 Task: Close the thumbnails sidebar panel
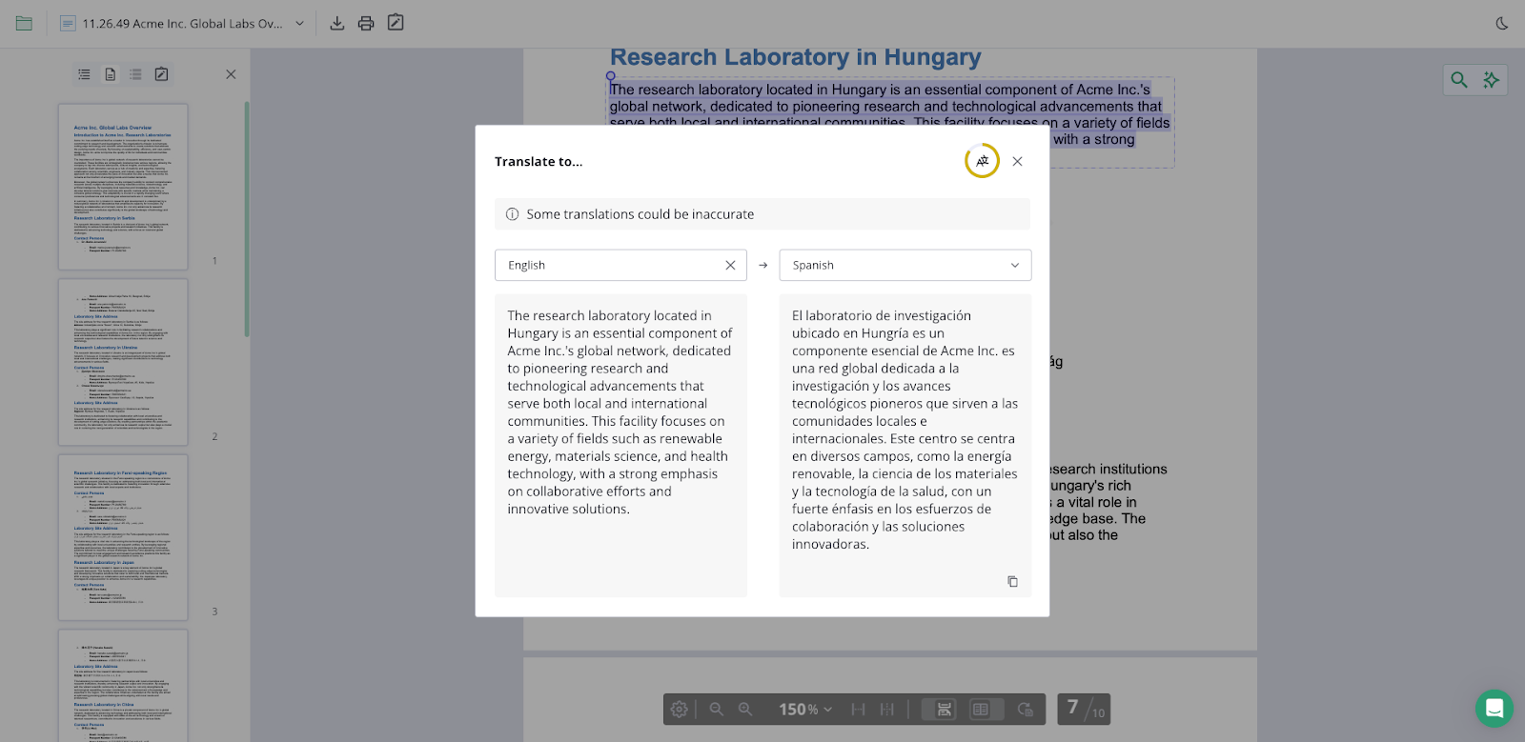point(231,74)
